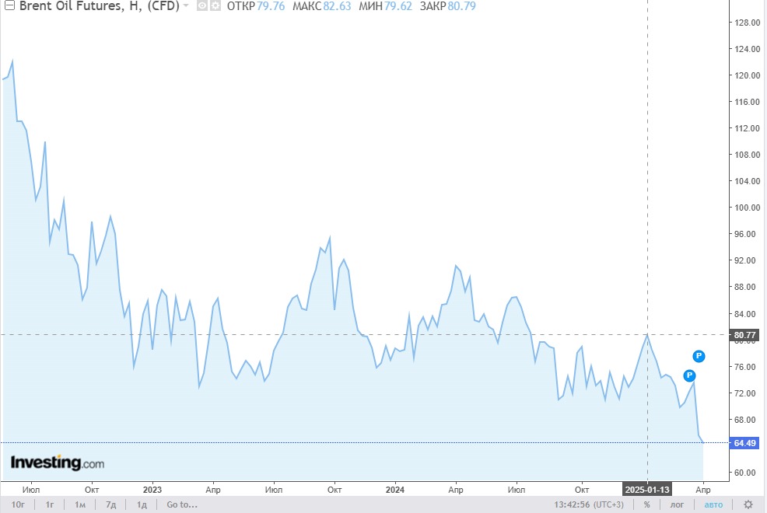Click the 60.00 price axis label
Image resolution: width=767 pixels, height=513 pixels.
tap(747, 473)
